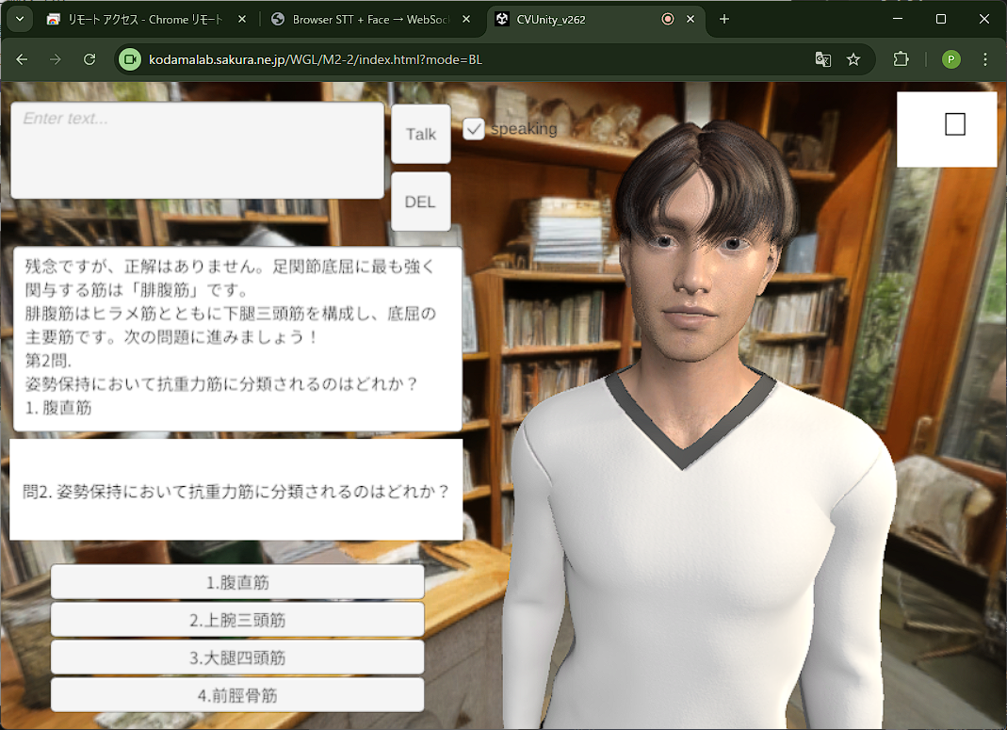The width and height of the screenshot is (1007, 730).
Task: Reload the current page
Action: tap(89, 59)
